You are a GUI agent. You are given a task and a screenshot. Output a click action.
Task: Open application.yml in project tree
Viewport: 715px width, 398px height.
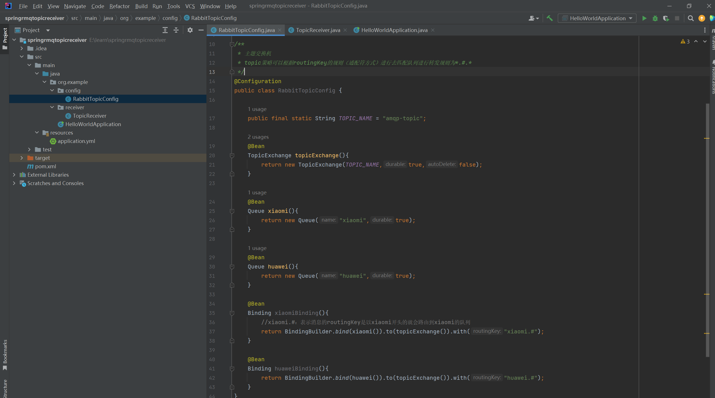(76, 141)
